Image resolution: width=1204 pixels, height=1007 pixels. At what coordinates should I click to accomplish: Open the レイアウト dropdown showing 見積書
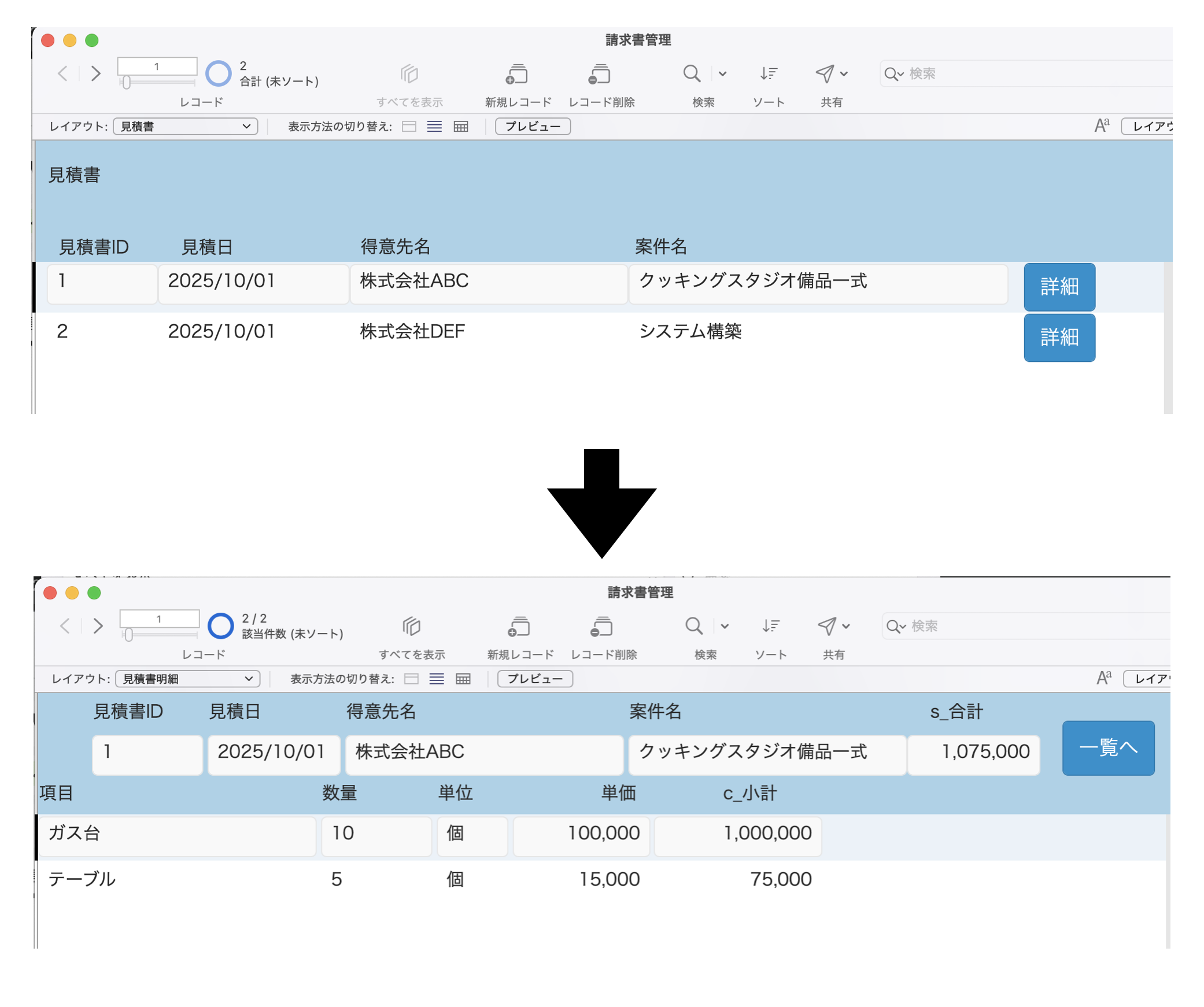[185, 126]
